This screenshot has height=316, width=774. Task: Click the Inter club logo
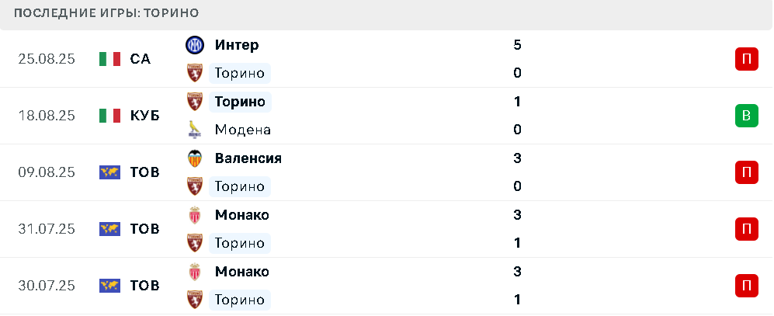195,45
